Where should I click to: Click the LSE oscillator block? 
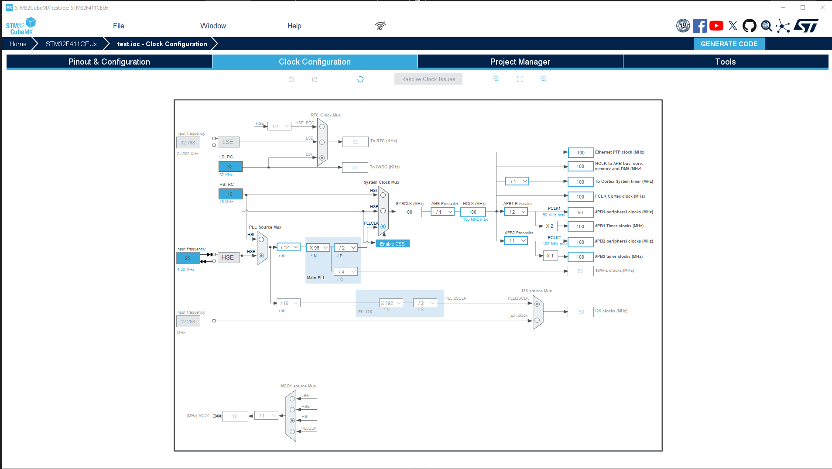point(228,142)
